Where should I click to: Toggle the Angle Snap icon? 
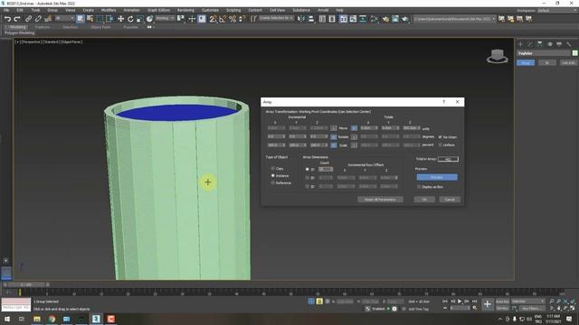coord(223,19)
